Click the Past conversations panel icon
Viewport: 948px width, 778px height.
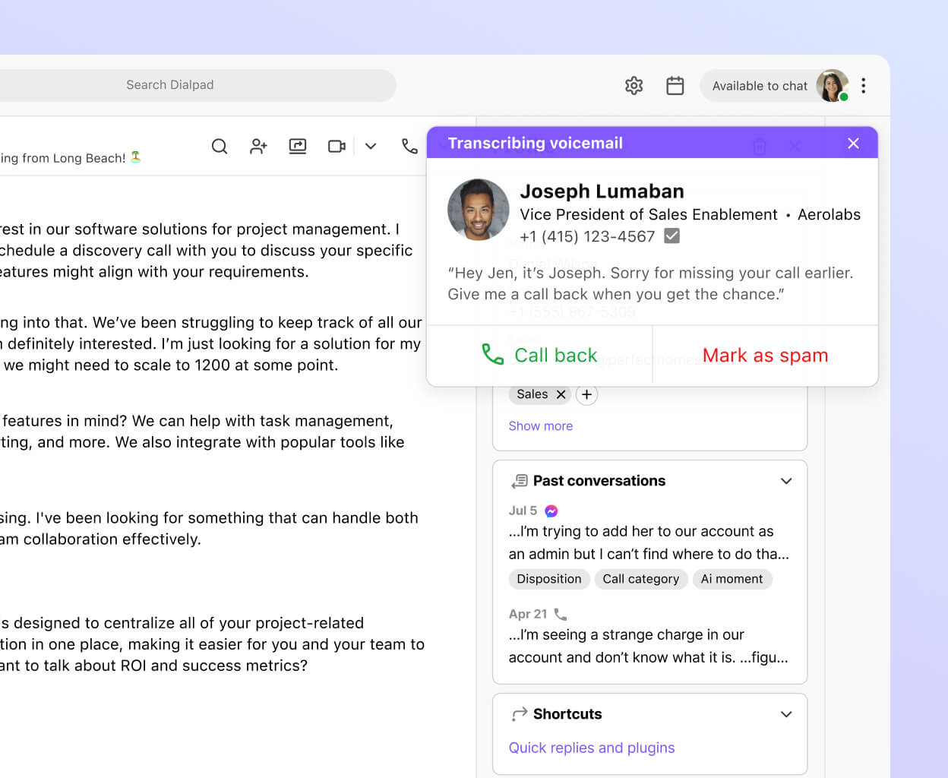520,480
